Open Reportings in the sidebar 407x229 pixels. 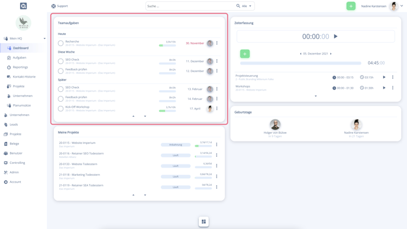click(20, 67)
